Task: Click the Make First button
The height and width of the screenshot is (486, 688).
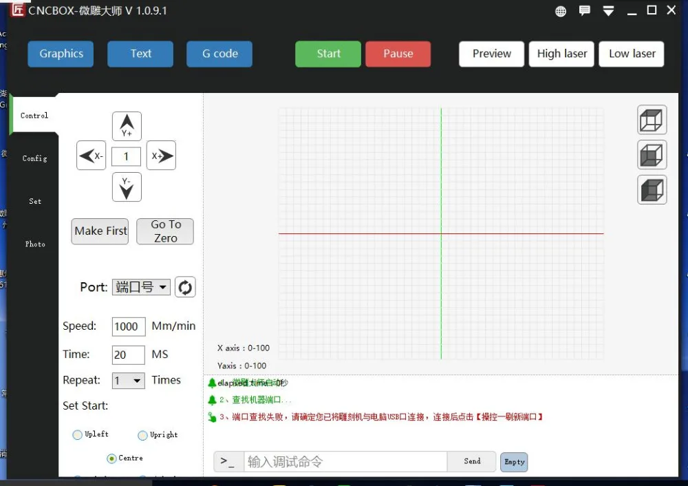Action: 100,231
